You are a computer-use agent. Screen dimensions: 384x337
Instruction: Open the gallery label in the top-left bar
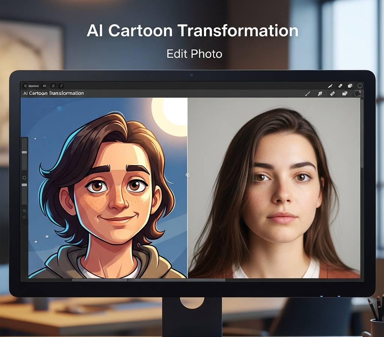point(33,86)
